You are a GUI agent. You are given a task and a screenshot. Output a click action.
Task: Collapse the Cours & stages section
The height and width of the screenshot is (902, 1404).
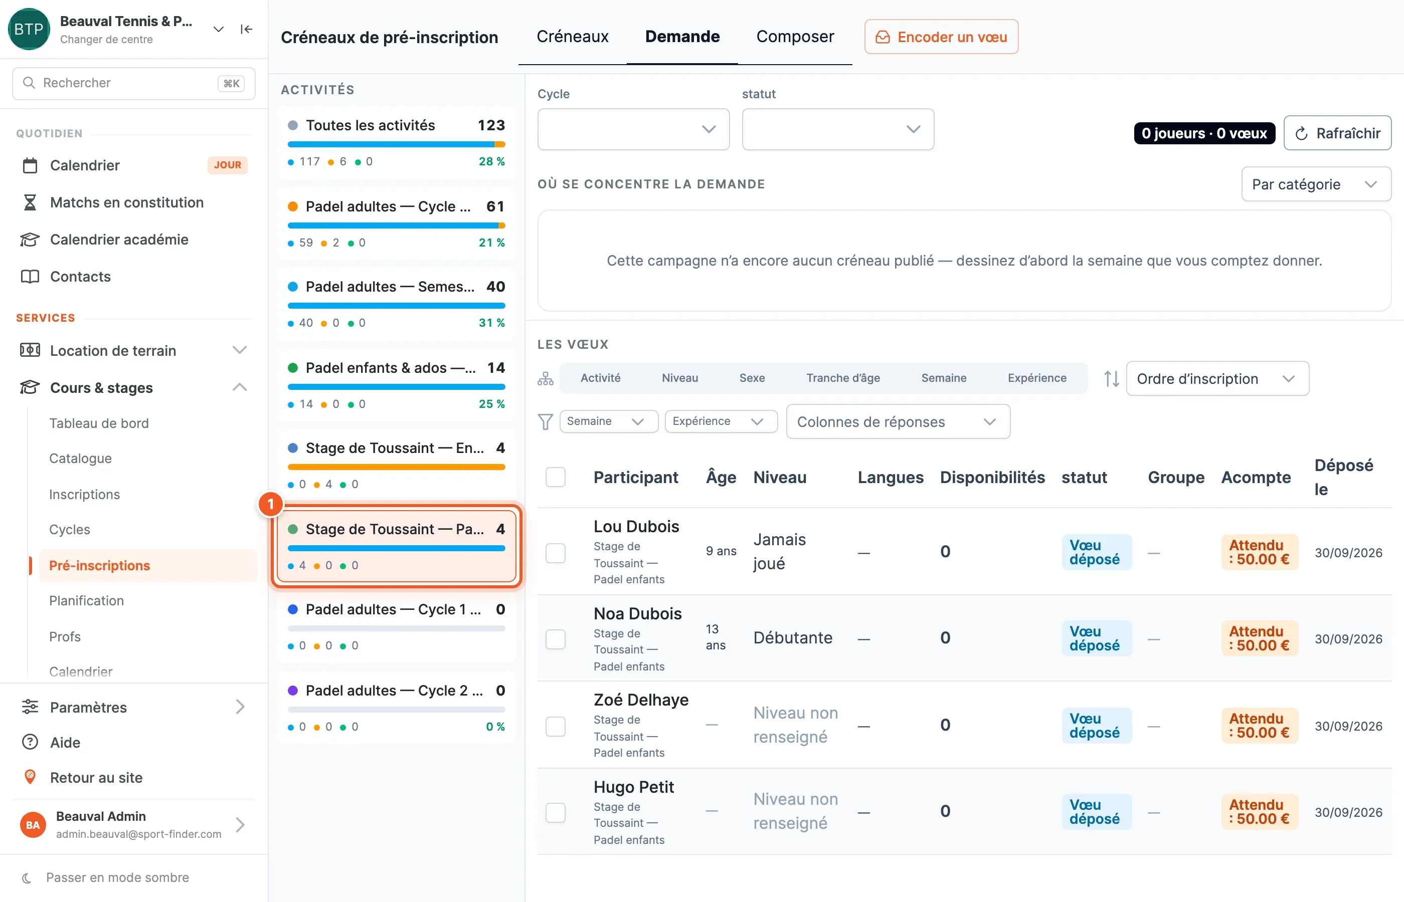pyautogui.click(x=239, y=388)
